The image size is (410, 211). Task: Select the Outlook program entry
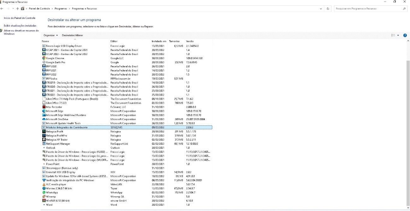[x=127, y=148]
